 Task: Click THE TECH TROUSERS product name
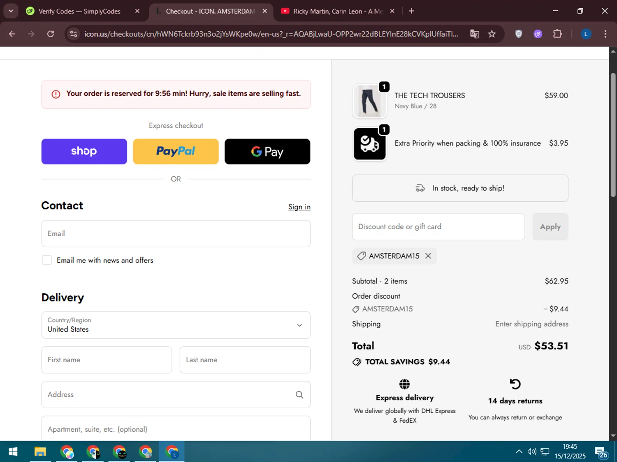click(429, 96)
